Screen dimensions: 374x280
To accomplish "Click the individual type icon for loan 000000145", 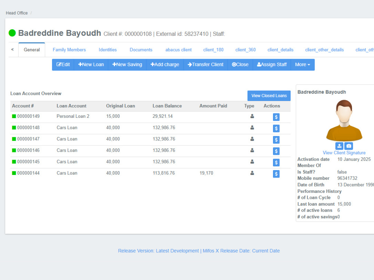I will click(x=252, y=162).
